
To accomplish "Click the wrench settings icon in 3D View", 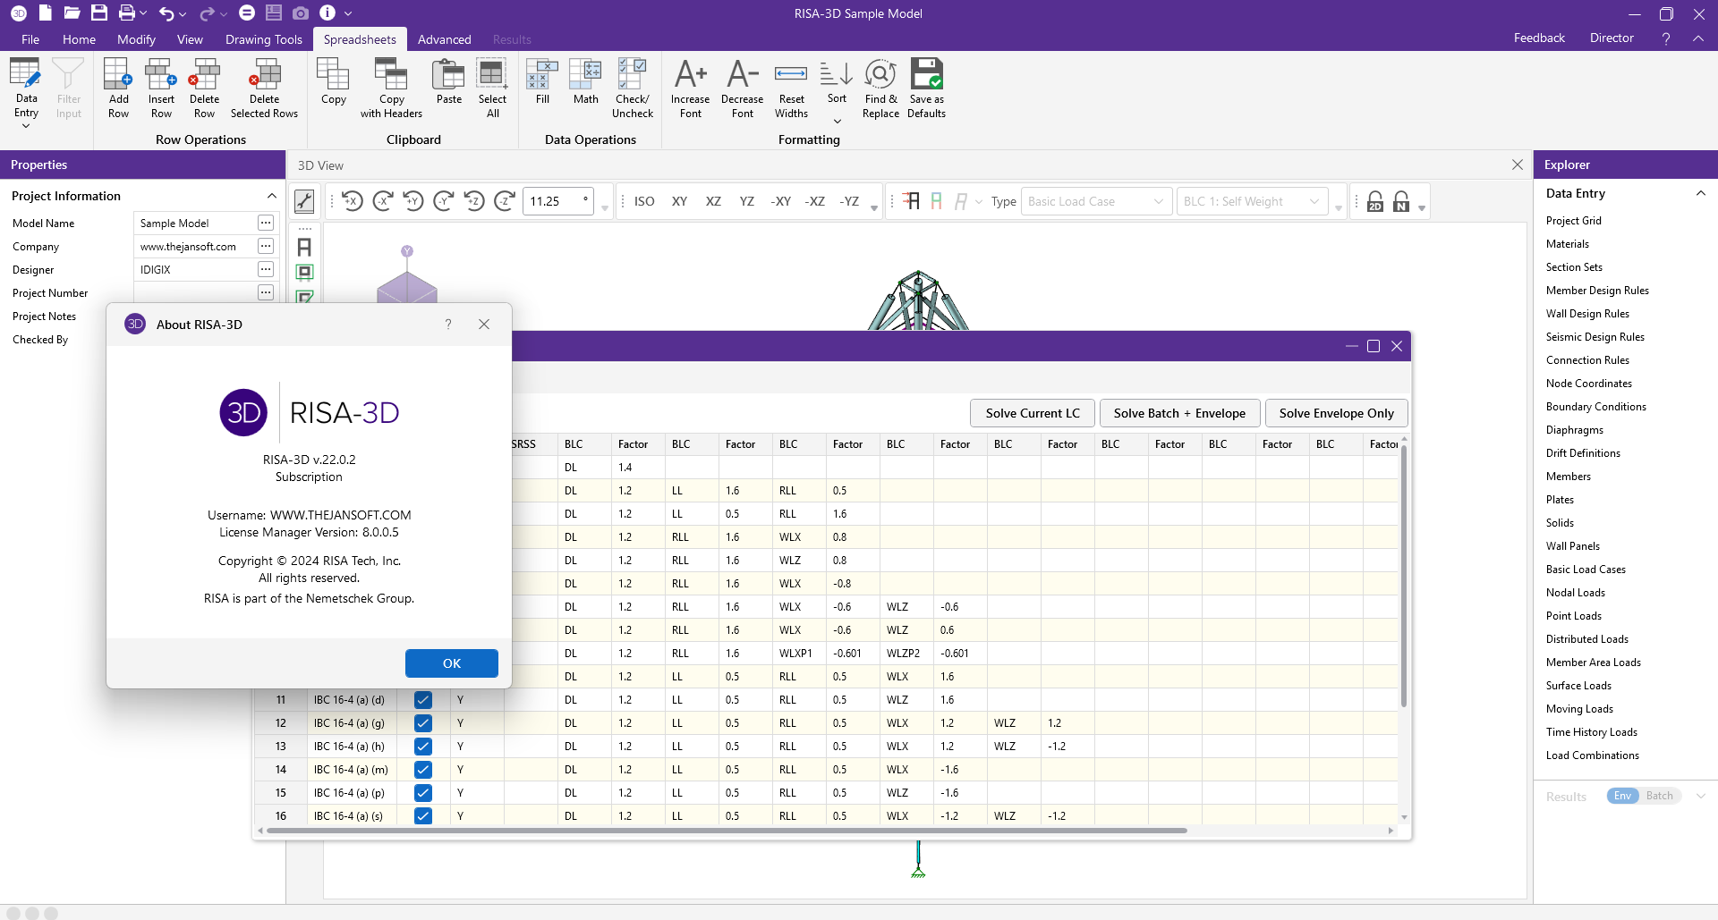I will coord(304,201).
